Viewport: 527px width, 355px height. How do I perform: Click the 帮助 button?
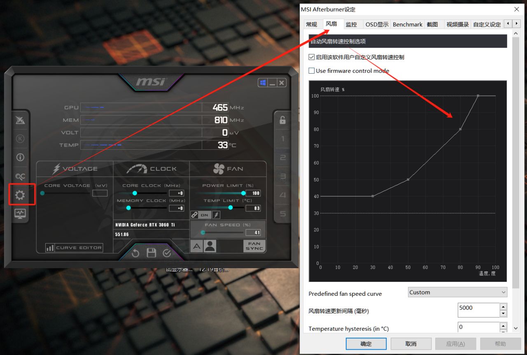coord(500,344)
